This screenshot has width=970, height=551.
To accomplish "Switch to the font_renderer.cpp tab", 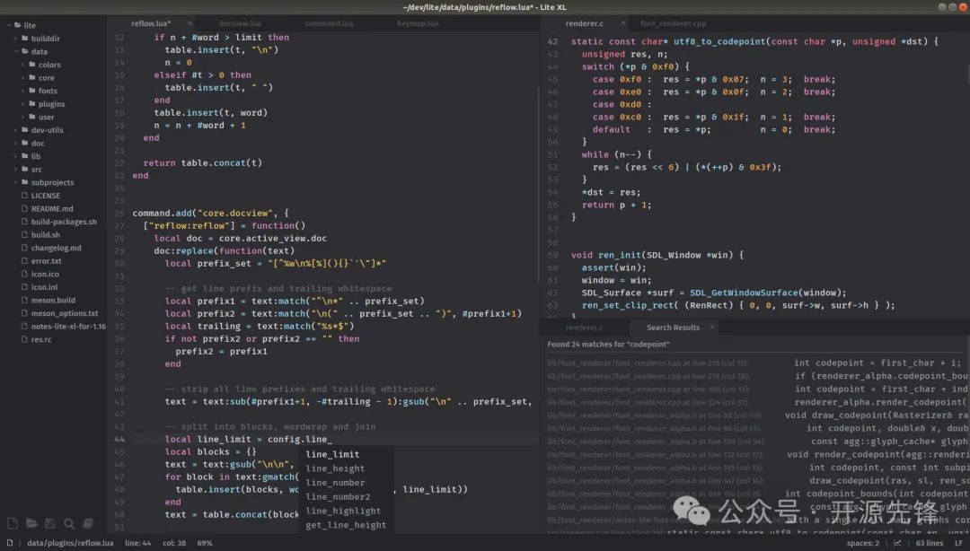I will 673,23.
